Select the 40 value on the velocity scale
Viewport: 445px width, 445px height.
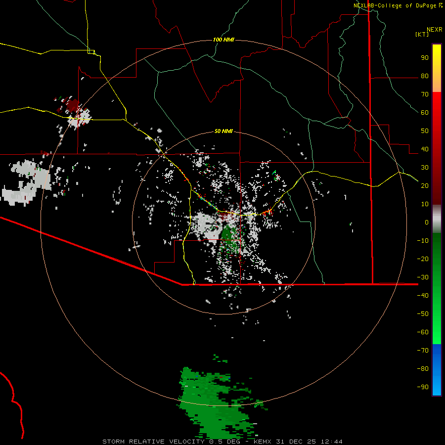(x=425, y=149)
